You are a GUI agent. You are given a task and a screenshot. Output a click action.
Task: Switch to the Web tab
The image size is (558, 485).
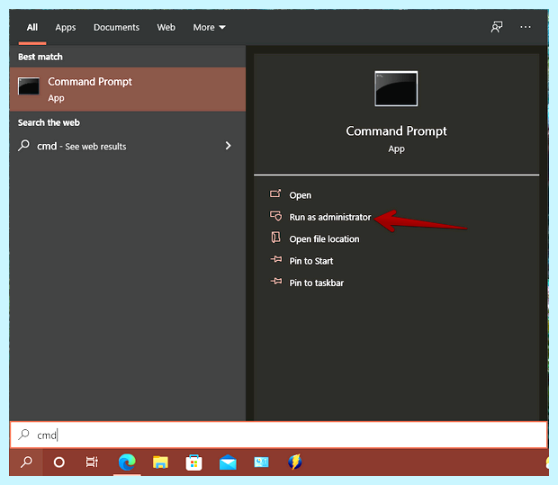[166, 27]
